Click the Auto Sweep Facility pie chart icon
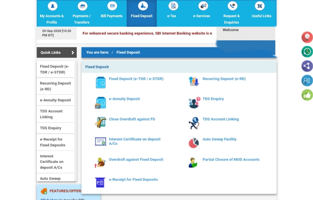Image resolution: width=313 pixels, height=200 pixels. point(194,143)
